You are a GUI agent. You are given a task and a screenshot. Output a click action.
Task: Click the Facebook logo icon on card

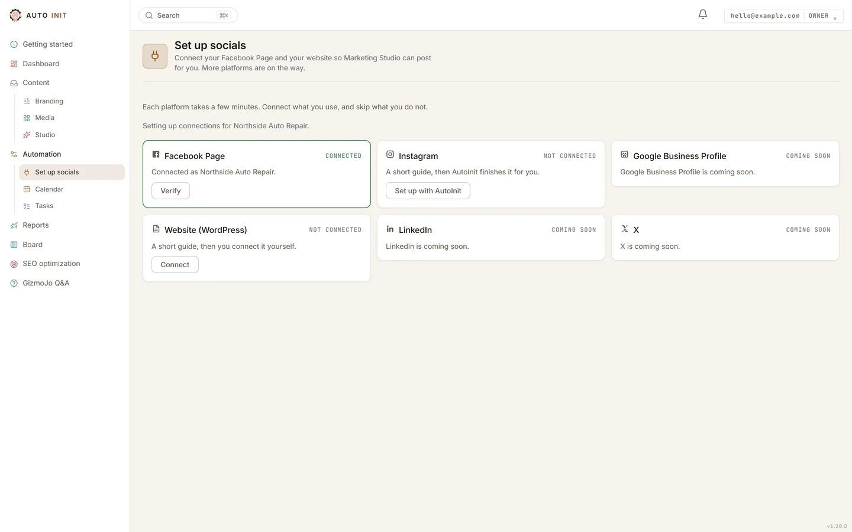click(x=156, y=154)
